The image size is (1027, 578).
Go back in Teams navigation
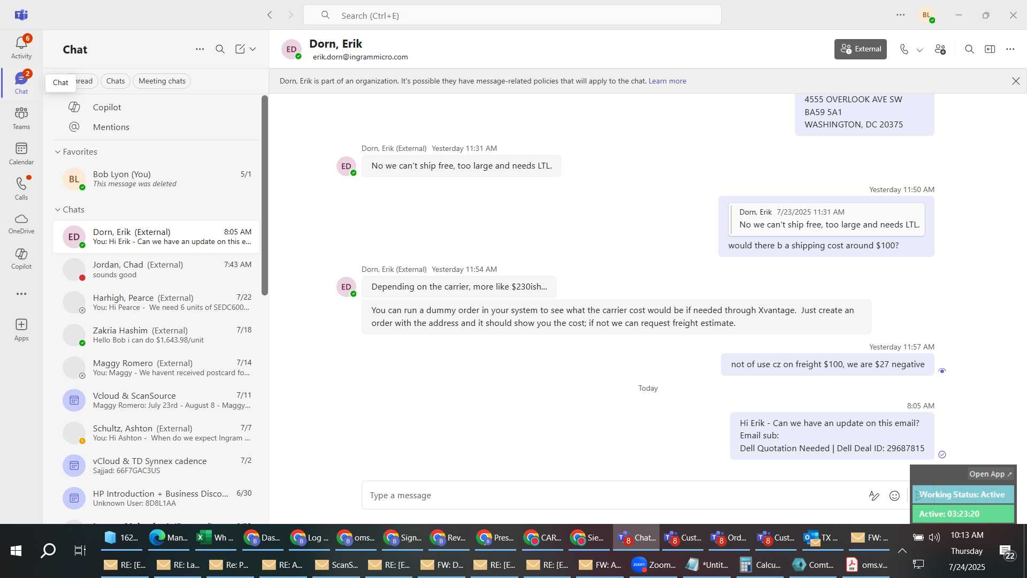coord(270,15)
